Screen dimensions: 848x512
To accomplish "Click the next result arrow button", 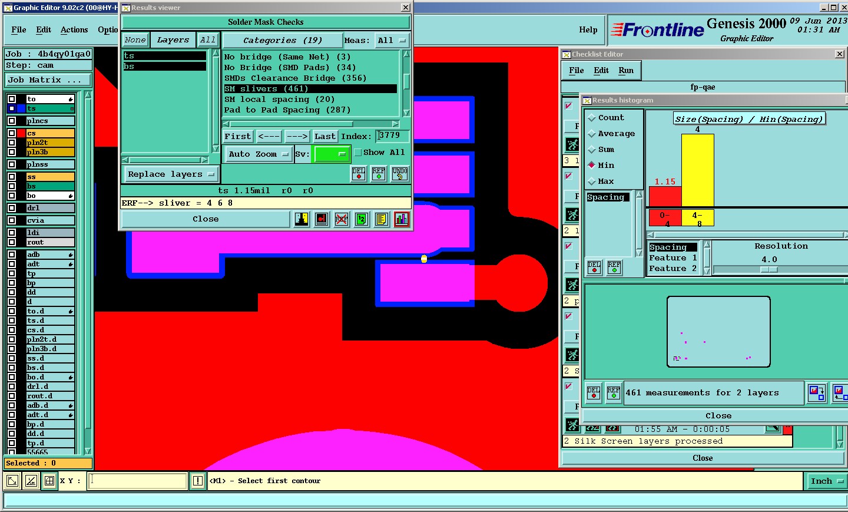I will click(297, 137).
